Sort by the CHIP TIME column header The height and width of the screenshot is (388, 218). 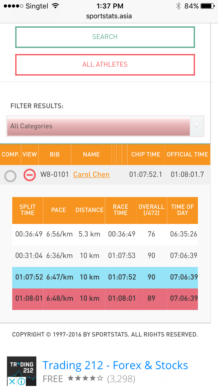[x=146, y=154]
